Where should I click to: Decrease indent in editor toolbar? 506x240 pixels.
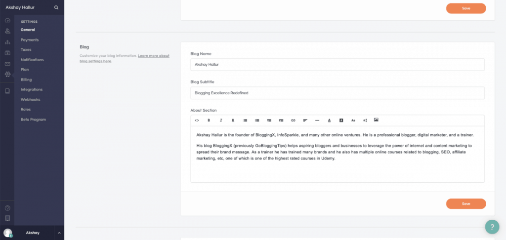pos(269,120)
